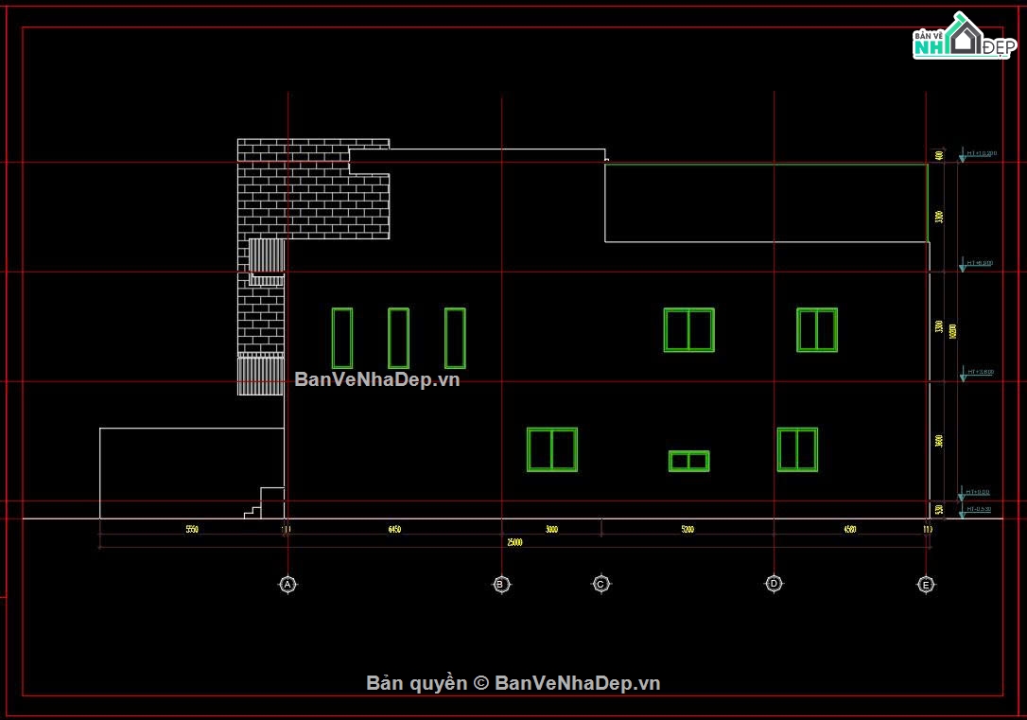The height and width of the screenshot is (720, 1027).
Task: Click the BanVeNhaDep.vn watermark text
Action: (x=377, y=379)
